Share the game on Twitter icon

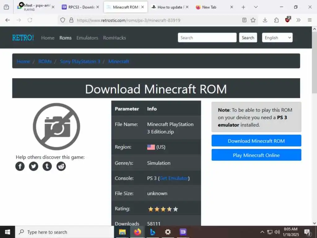[x=33, y=166]
